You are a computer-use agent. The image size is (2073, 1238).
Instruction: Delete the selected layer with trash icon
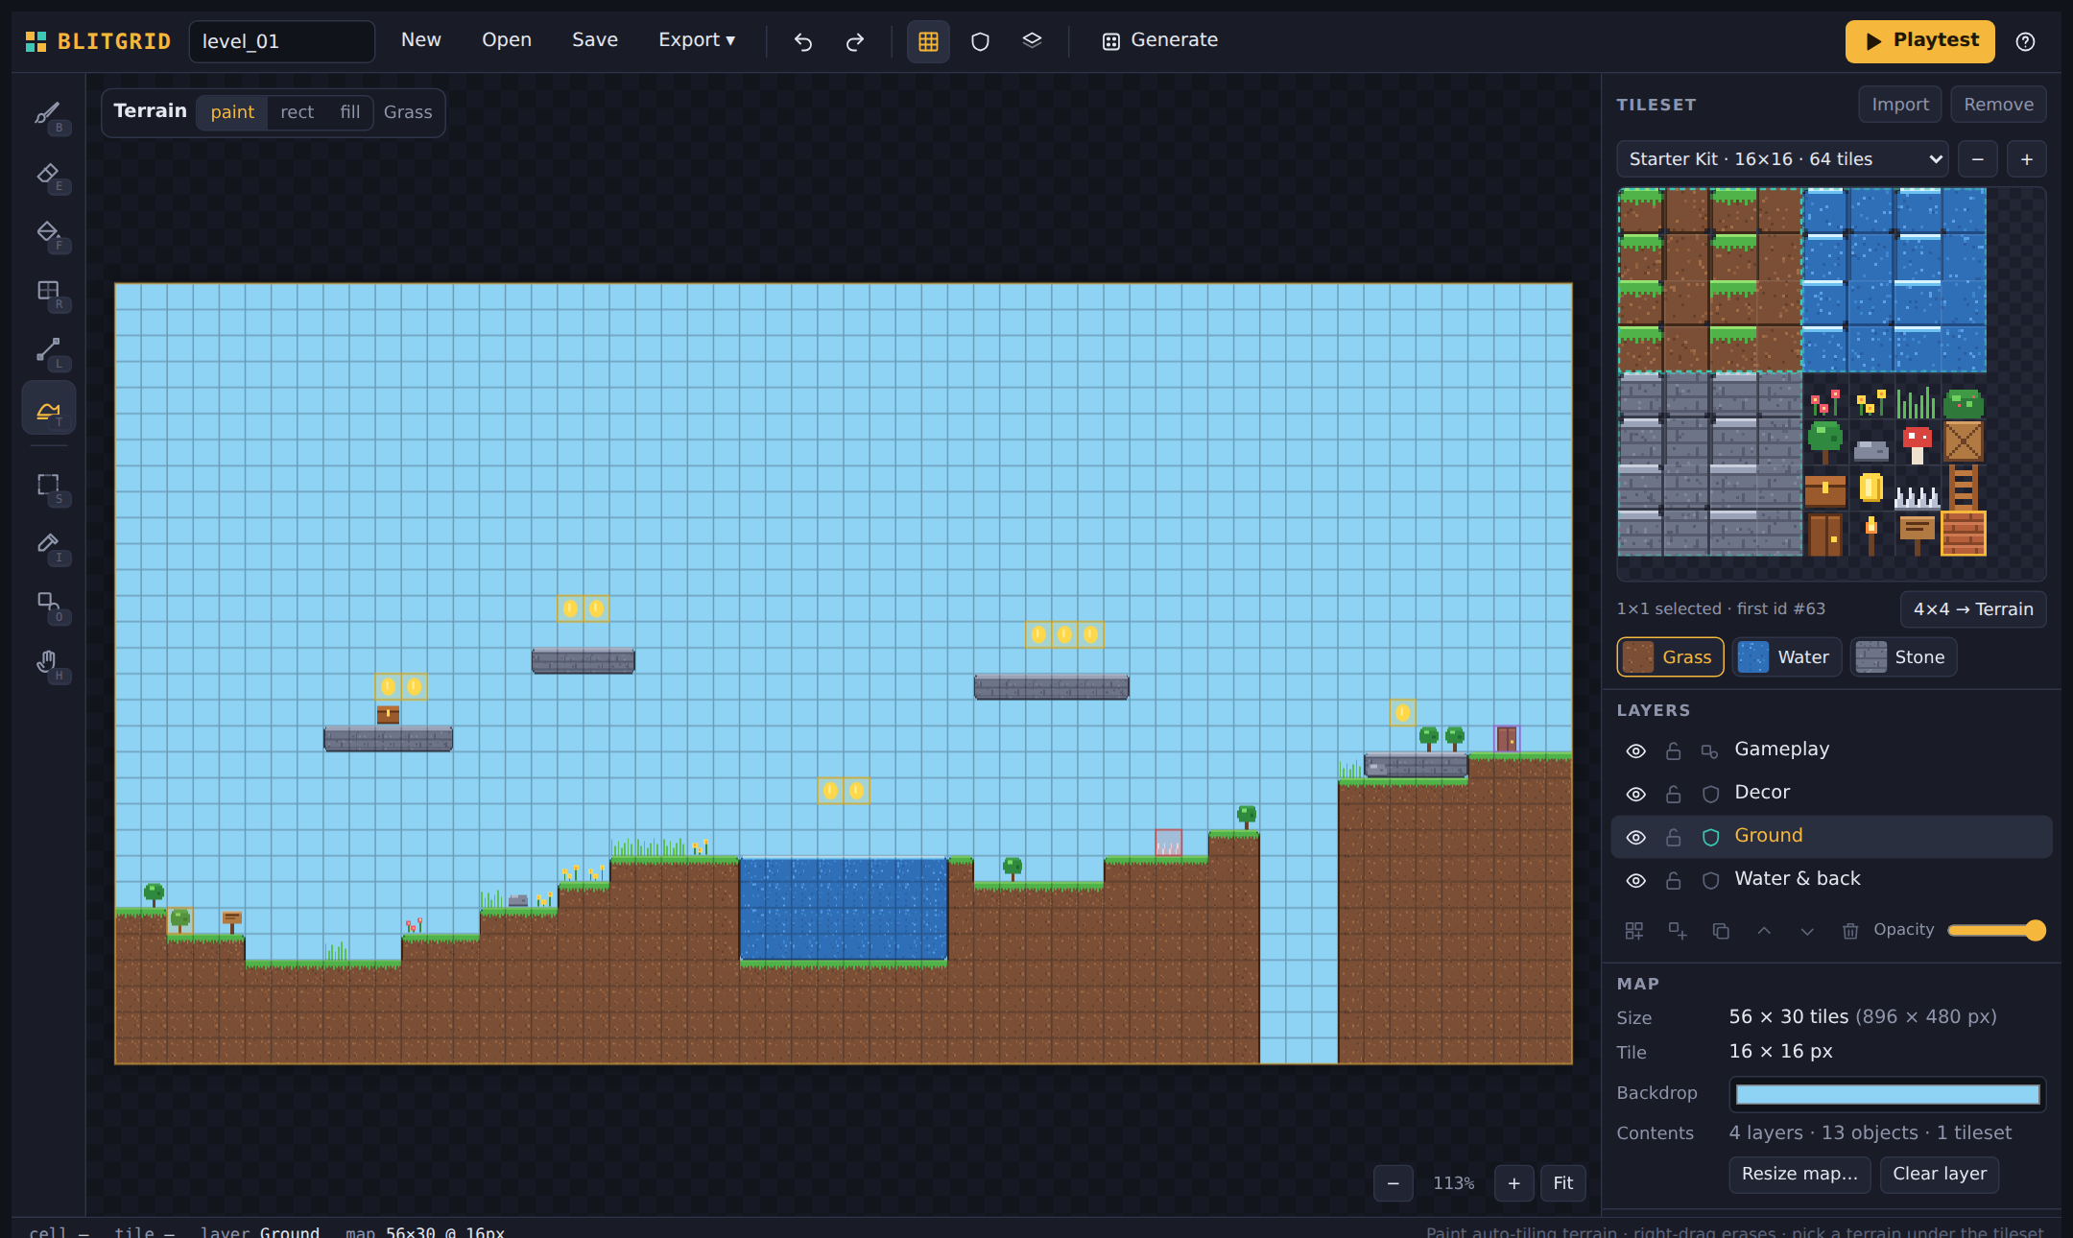click(x=1850, y=930)
